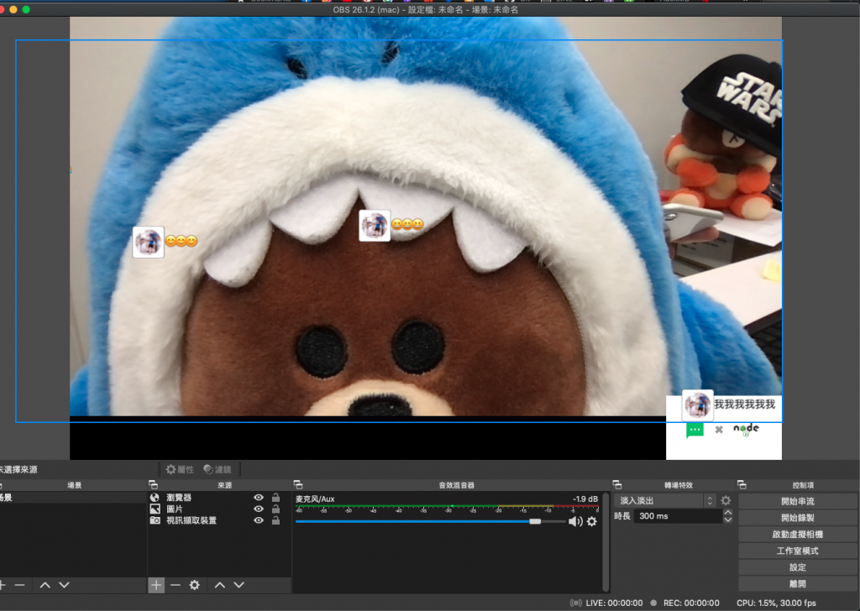The height and width of the screenshot is (611, 860).
Task: Move selected source up in 來源 list
Action: tap(220, 585)
